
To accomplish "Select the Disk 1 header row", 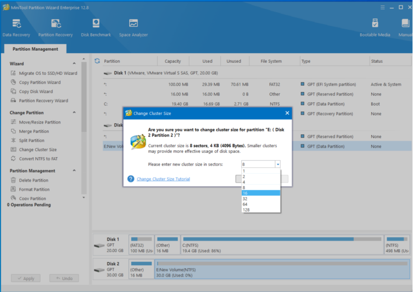I will coord(257,73).
